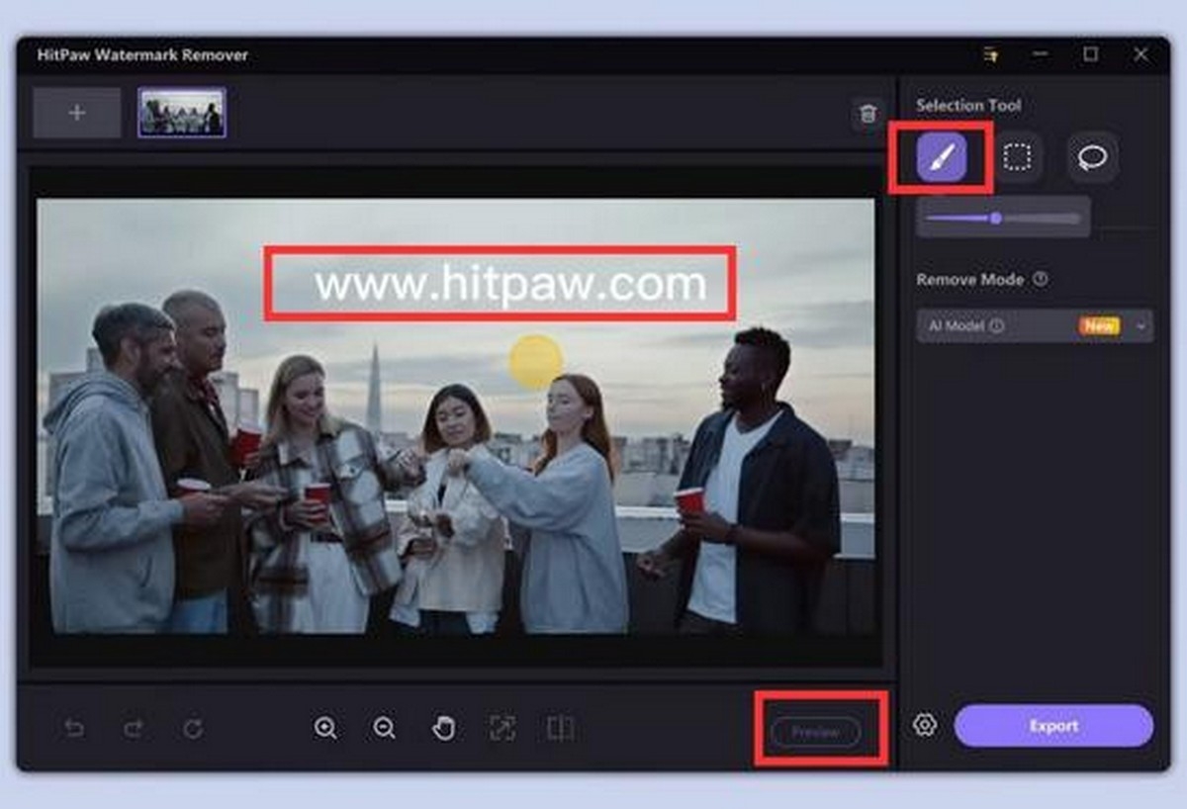Maximize the HitPaw Watermark Remover window
The height and width of the screenshot is (809, 1187).
[1090, 54]
